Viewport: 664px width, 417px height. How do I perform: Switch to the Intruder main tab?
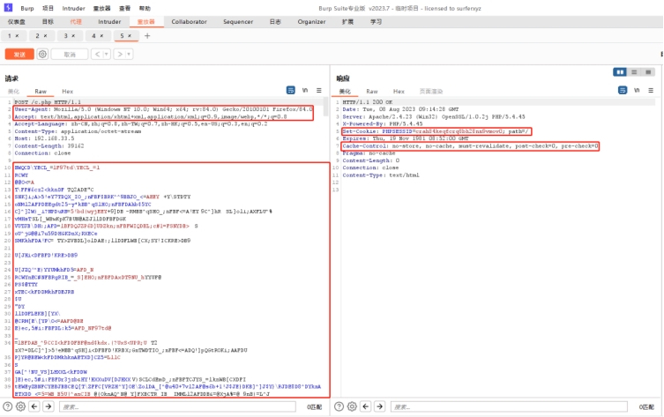click(x=110, y=20)
